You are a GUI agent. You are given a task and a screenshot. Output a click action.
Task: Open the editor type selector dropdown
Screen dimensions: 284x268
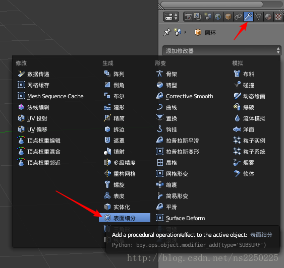171,17
